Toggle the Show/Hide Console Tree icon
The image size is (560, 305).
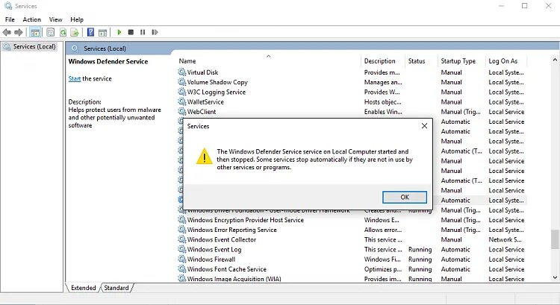click(35, 33)
